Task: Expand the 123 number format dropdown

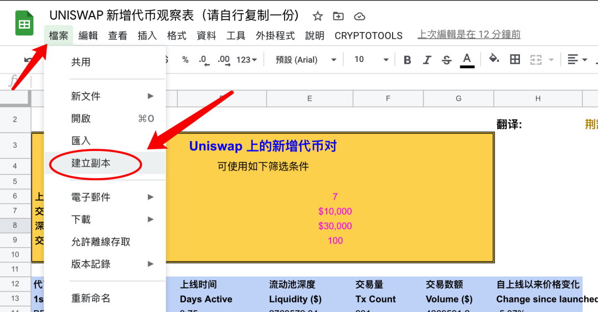Action: (246, 60)
